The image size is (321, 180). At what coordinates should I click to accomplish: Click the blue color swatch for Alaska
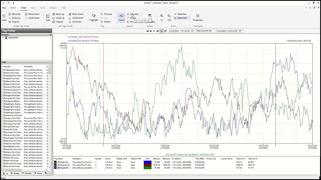pyautogui.click(x=147, y=162)
